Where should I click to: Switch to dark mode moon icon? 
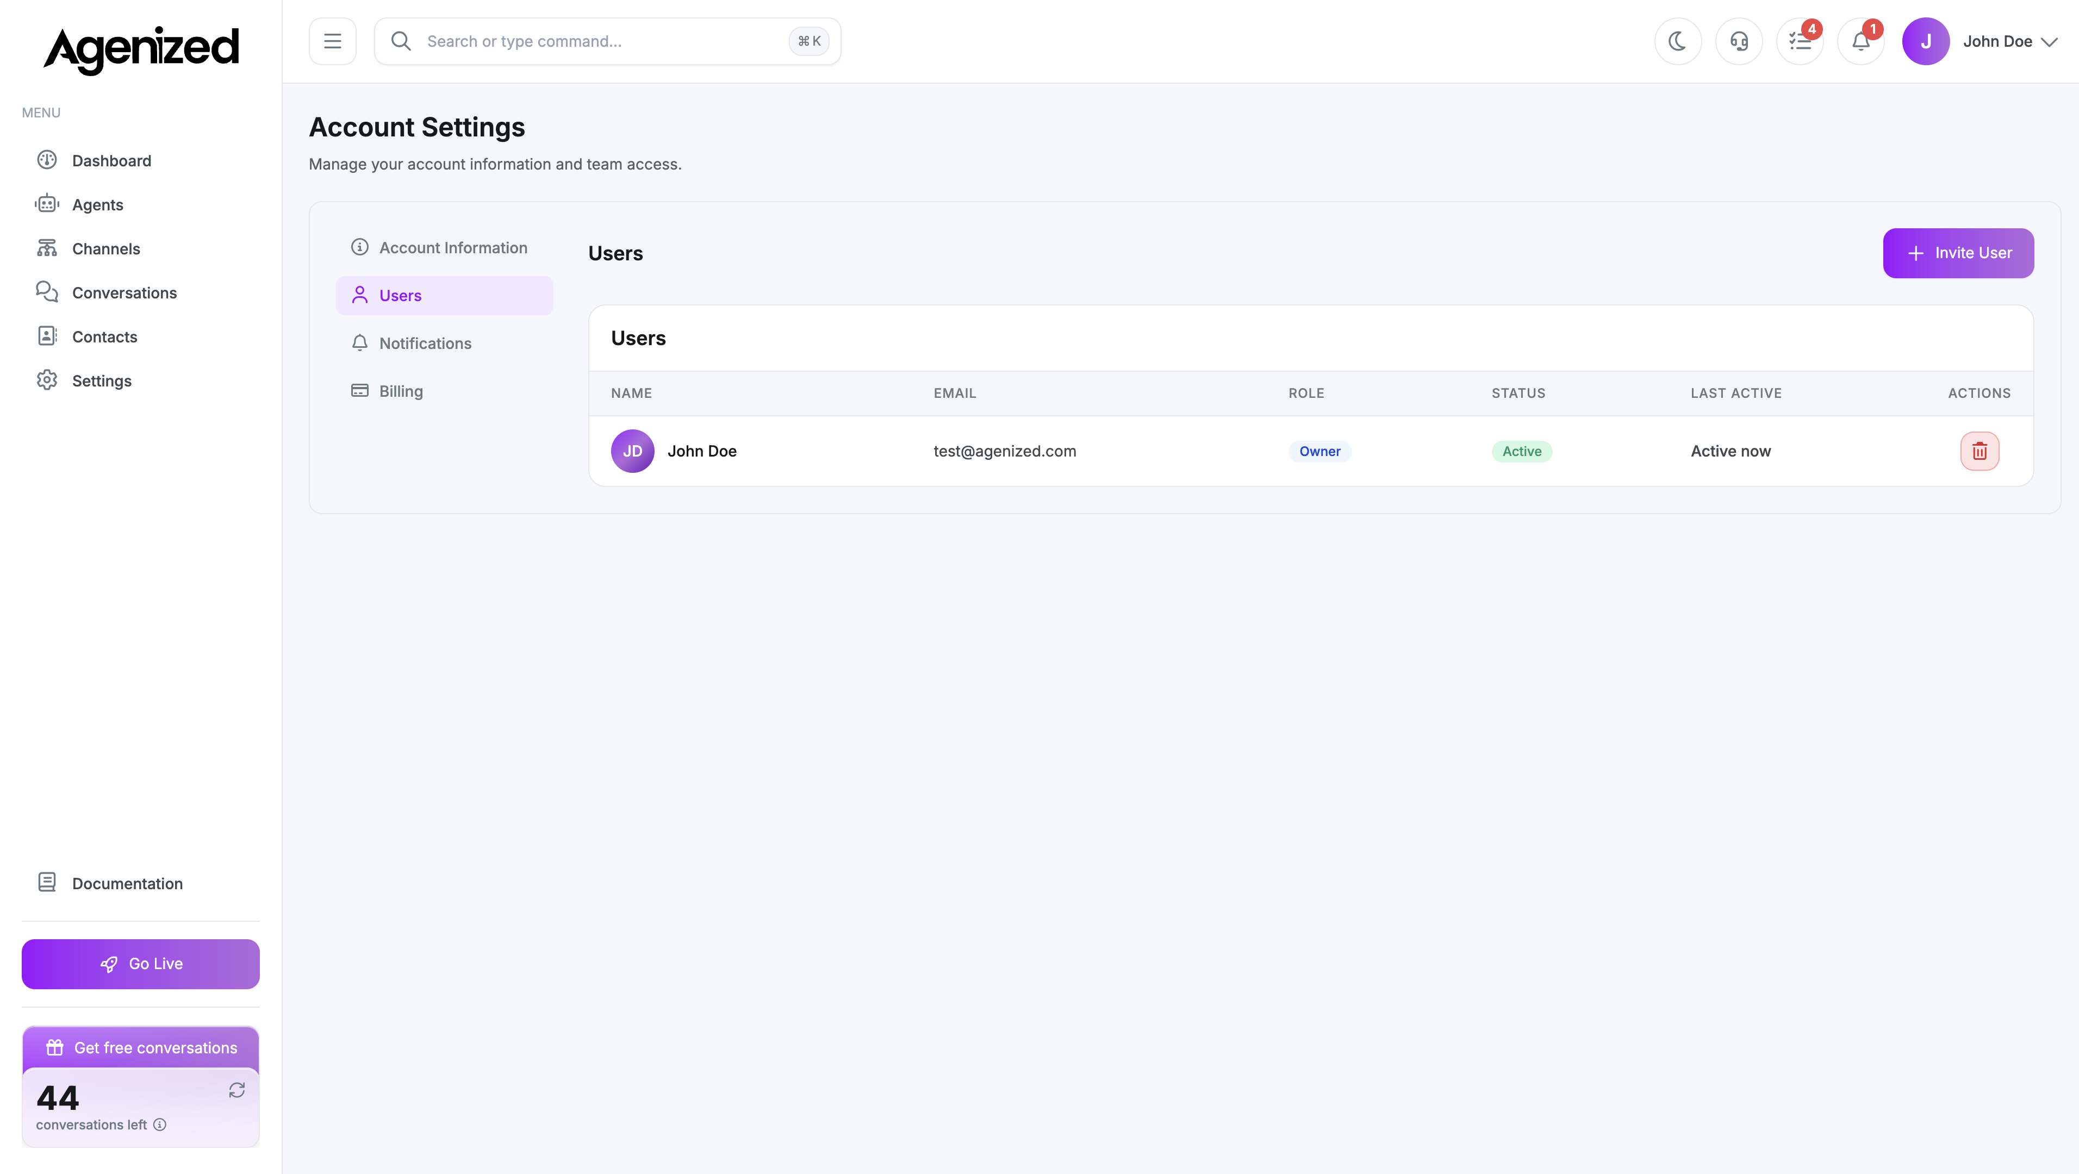click(x=1678, y=41)
